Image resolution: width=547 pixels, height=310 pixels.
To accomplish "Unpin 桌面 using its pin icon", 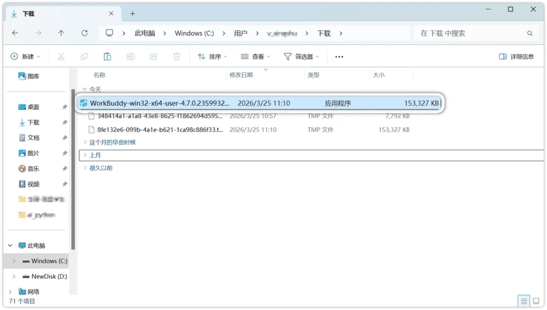I will point(64,107).
